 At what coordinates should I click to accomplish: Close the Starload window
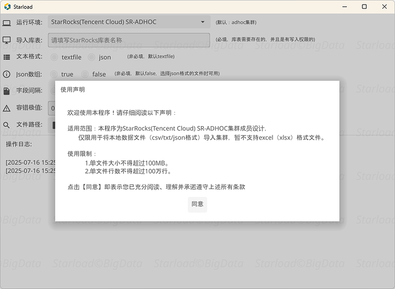coord(385,7)
